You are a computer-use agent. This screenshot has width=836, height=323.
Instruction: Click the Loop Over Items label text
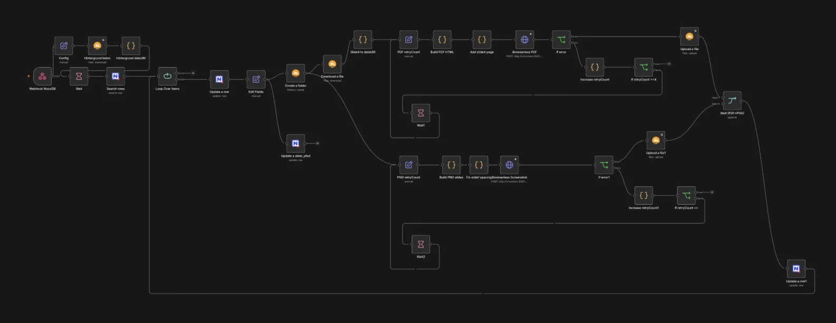tap(167, 89)
